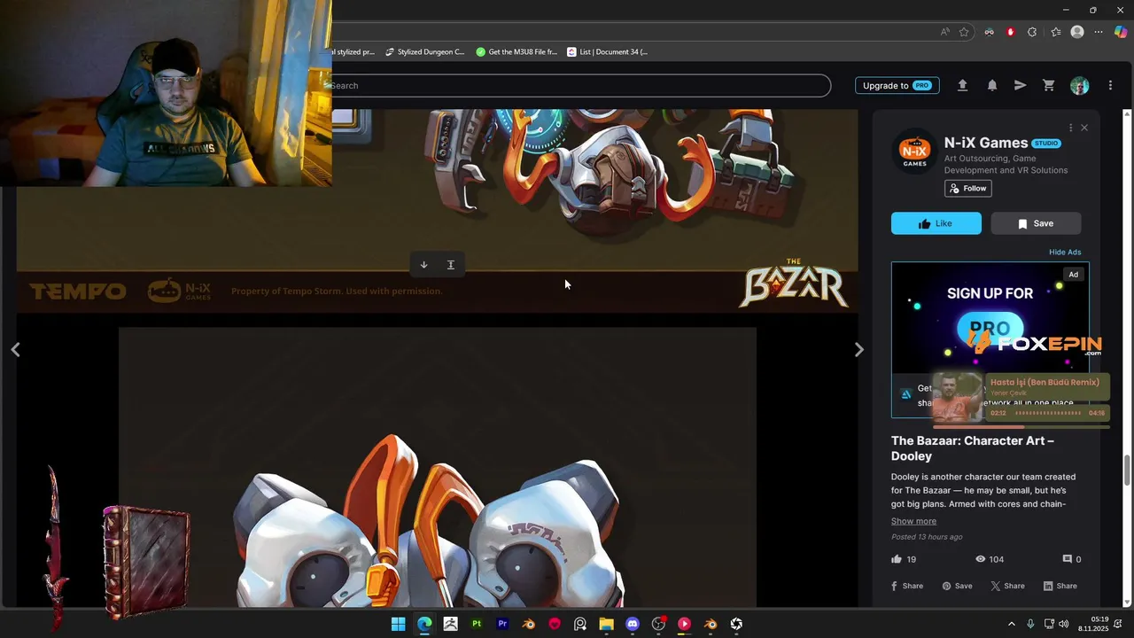Viewport: 1134px width, 638px height.
Task: Open the more options dots beside panel close
Action: pos(1070,128)
